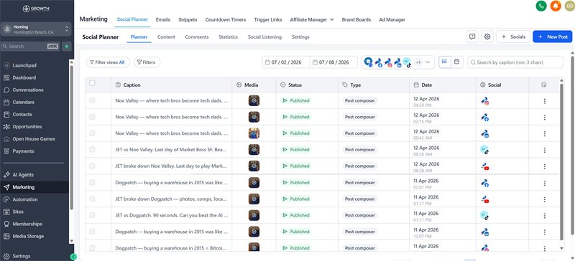
Task: Click first account avatar in social filter
Action: coord(369,62)
